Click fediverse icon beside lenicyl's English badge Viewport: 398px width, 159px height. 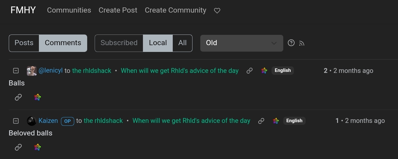pos(264,71)
